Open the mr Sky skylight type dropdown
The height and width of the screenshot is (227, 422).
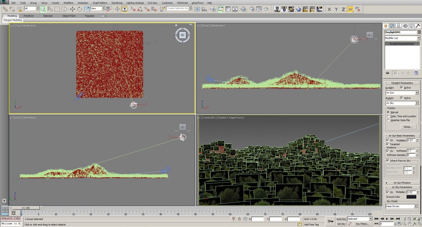tap(402, 103)
